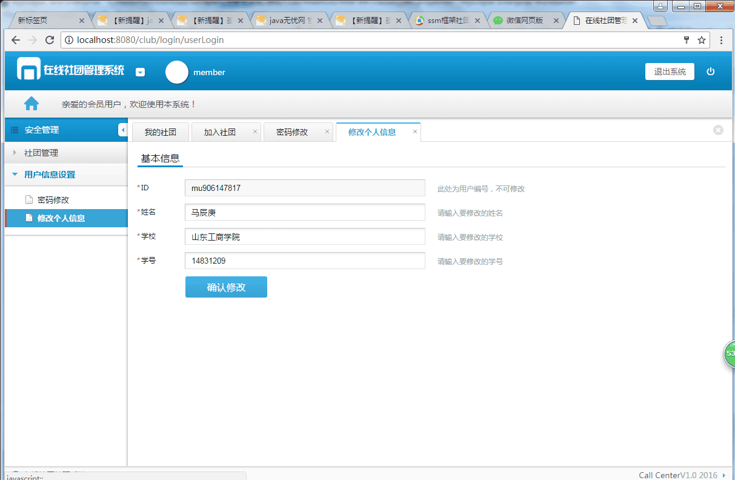Image resolution: width=735 pixels, height=480 pixels.
Task: Switch to the 我的社团 tab
Action: tap(160, 132)
